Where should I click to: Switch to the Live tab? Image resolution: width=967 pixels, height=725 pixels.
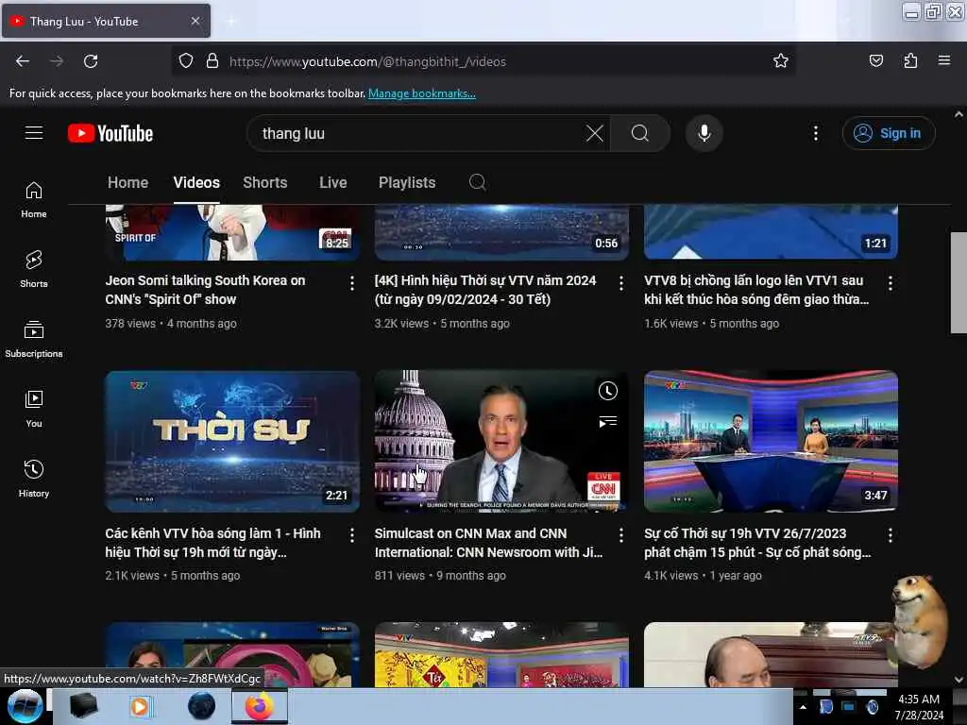(333, 182)
